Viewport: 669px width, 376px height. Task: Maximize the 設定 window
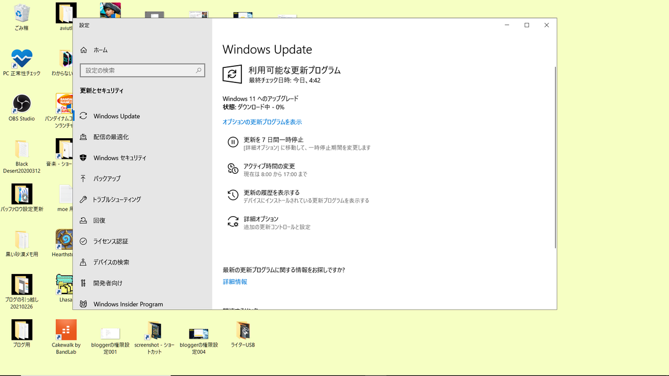(526, 25)
